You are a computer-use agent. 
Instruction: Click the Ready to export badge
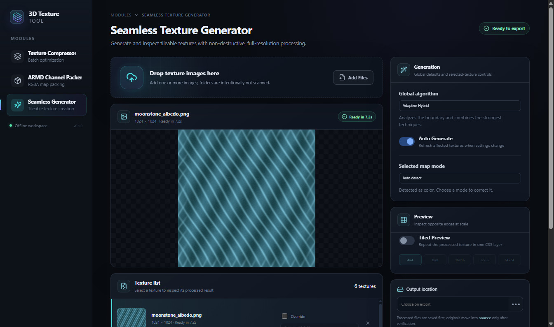click(504, 28)
